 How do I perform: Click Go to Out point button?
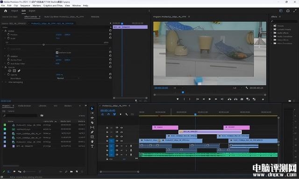pyautogui.click(x=222, y=99)
